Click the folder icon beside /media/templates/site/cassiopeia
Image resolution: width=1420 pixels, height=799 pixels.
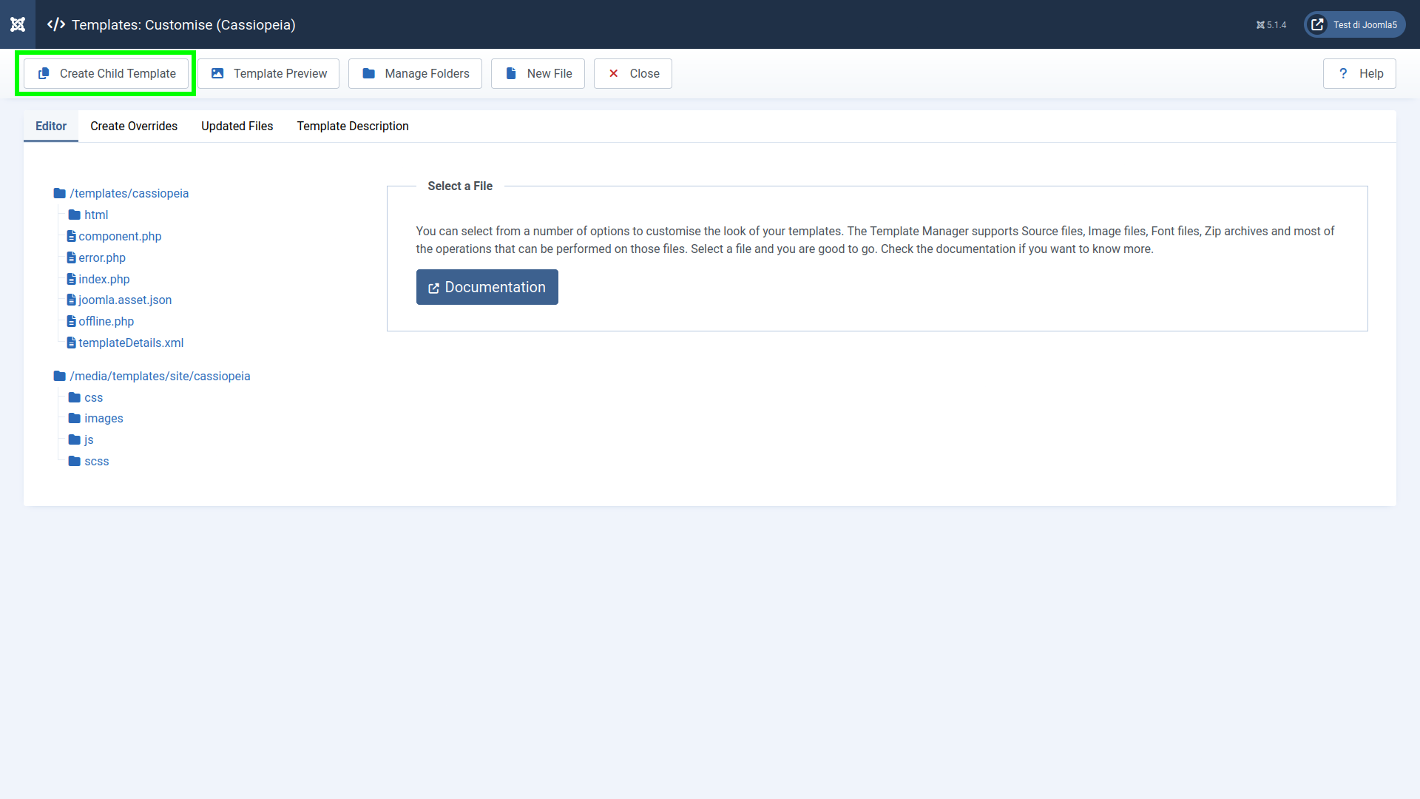pyautogui.click(x=60, y=376)
